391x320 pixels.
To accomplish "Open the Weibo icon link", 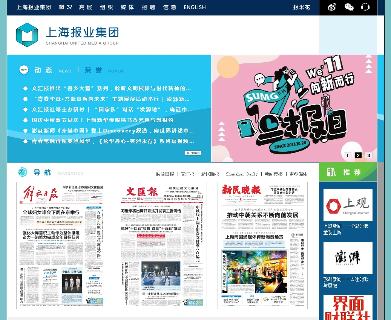I will point(332,7).
